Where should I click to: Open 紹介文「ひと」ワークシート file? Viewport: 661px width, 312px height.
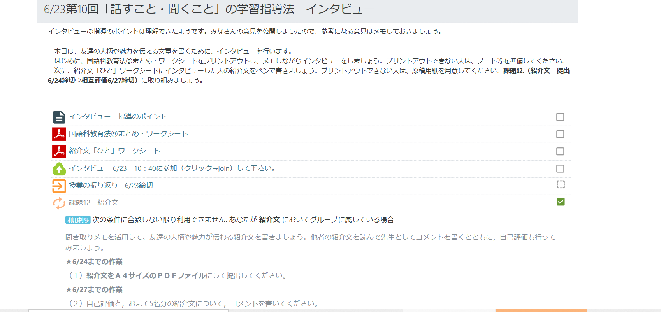coord(114,151)
